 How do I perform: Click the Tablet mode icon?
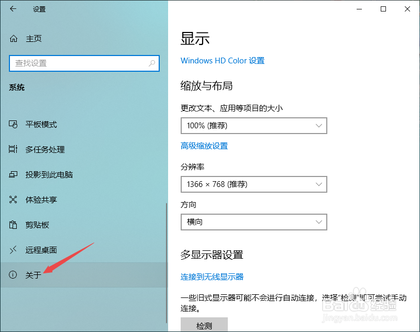[13, 124]
